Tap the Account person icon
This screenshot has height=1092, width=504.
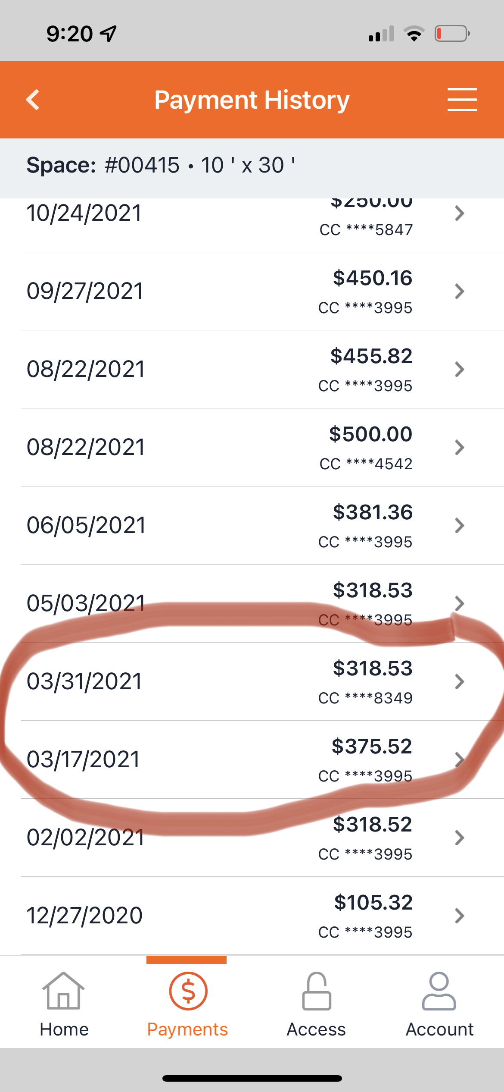coord(439,991)
